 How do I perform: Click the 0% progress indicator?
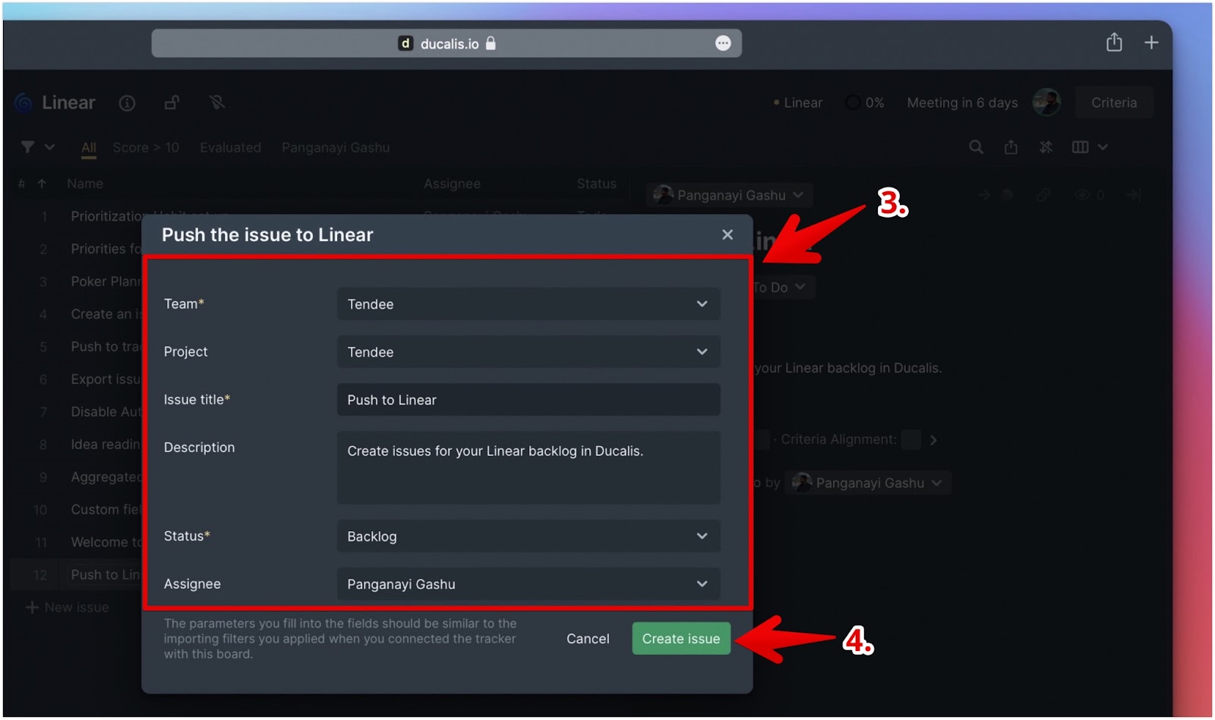click(865, 102)
